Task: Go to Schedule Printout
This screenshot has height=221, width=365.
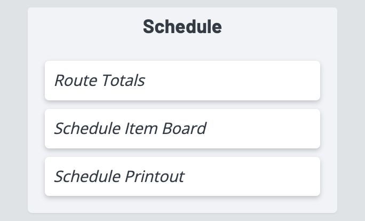Action: [182, 177]
